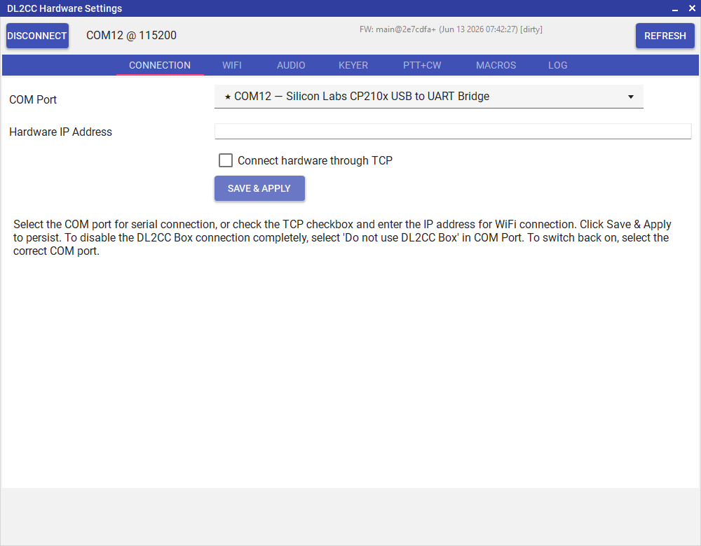Click the Hardware IP Address label
The image size is (701, 546).
60,132
